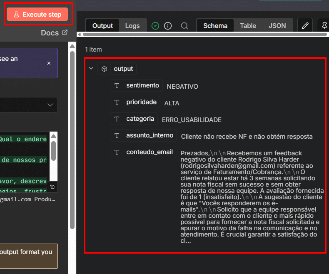The height and width of the screenshot is (274, 329).
Task: Click 'Cliente não recebe NF' value text
Action: coord(247,137)
